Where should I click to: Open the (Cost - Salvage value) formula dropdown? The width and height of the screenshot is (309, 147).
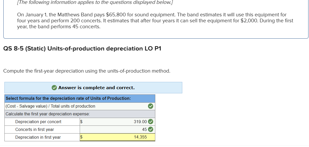pos(75,106)
